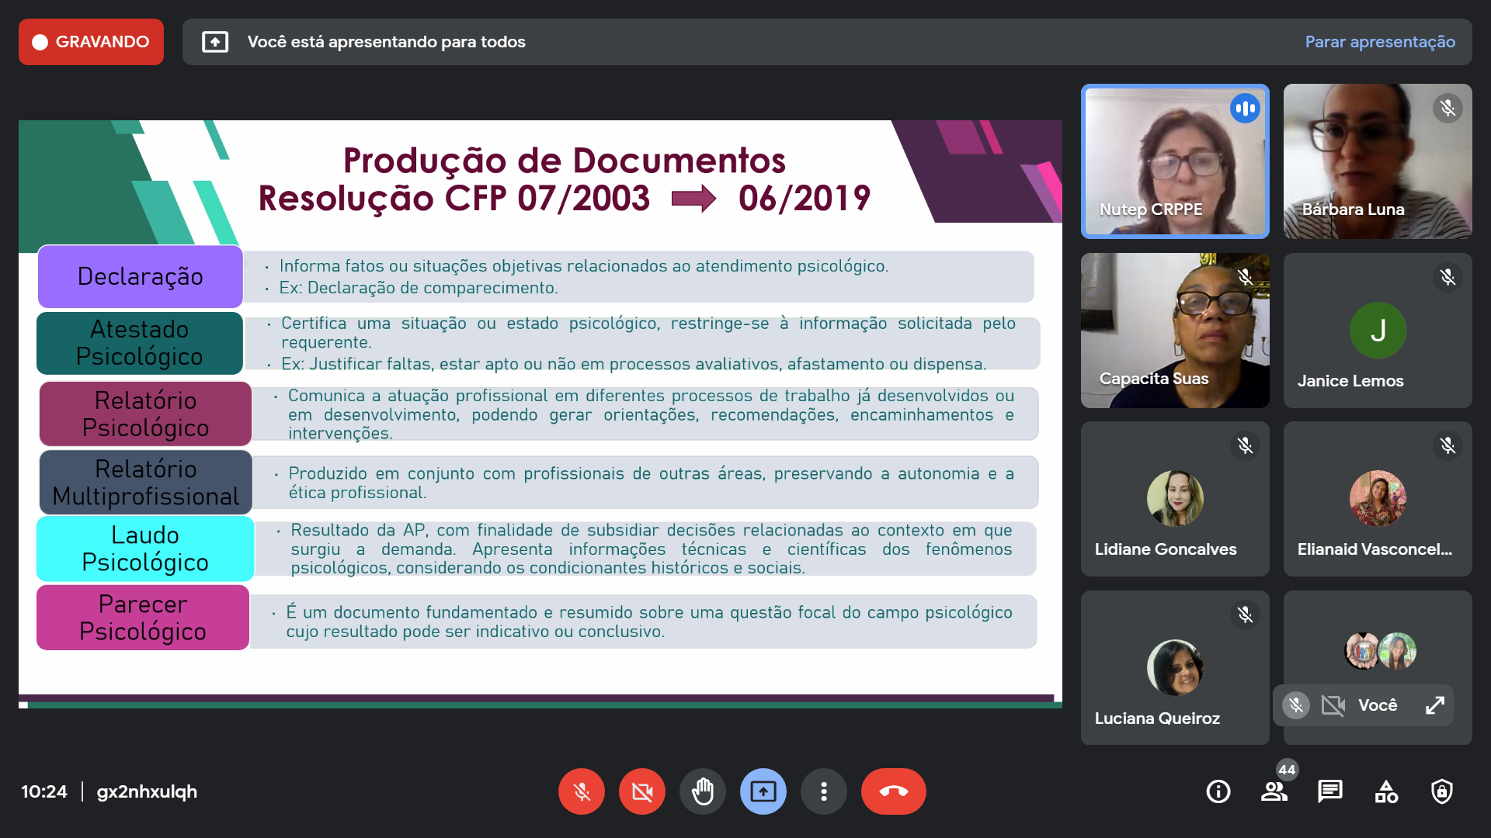This screenshot has height=838, width=1491.
Task: Click the presenting screen icon in banner
Action: tap(215, 42)
